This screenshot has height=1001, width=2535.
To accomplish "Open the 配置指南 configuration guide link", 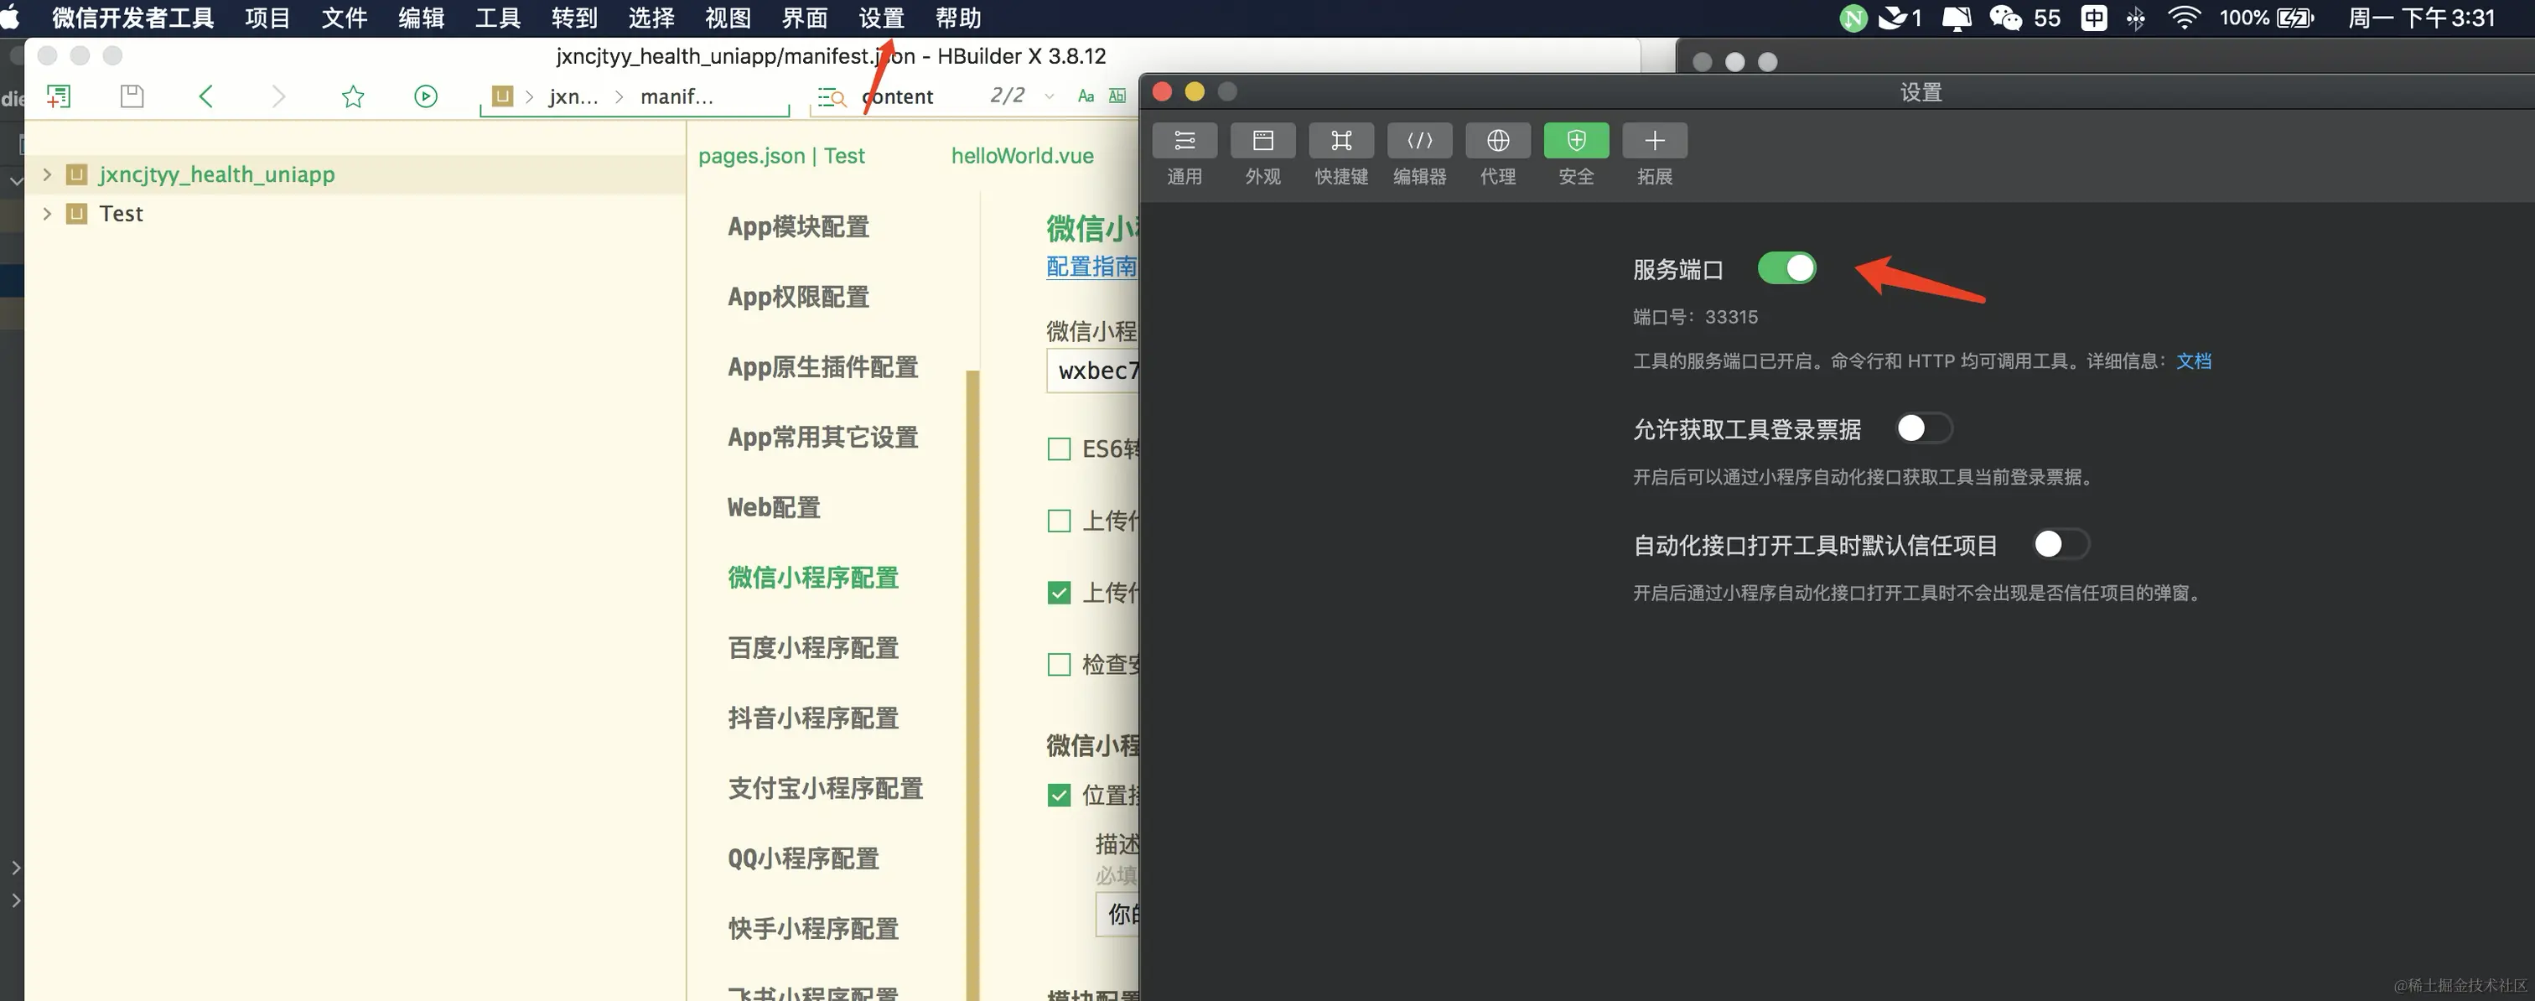I will [1091, 267].
